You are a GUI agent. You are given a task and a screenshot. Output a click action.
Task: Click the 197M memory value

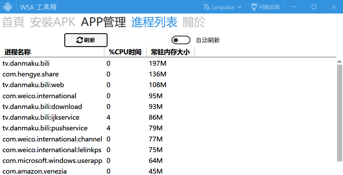pos(158,63)
